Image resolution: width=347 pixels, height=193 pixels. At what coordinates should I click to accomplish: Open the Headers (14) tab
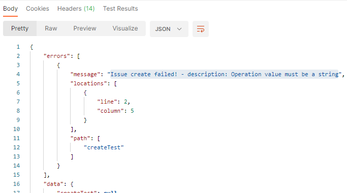76,9
